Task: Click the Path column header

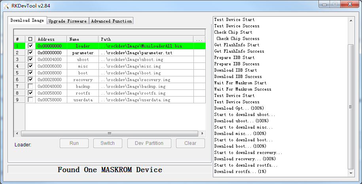Action: 146,39
